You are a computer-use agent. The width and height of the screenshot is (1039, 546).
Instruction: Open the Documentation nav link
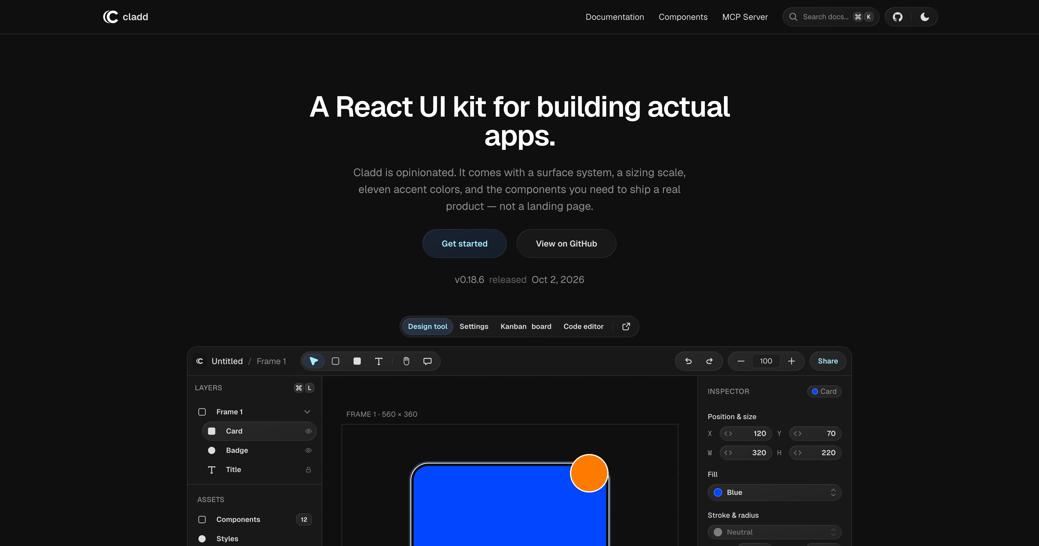click(x=615, y=17)
